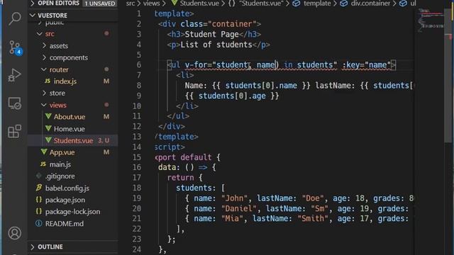Click the "1 UNSAVED" badge in Open Editors
Image resolution: width=454 pixels, height=255 pixels.
[x=100, y=4]
